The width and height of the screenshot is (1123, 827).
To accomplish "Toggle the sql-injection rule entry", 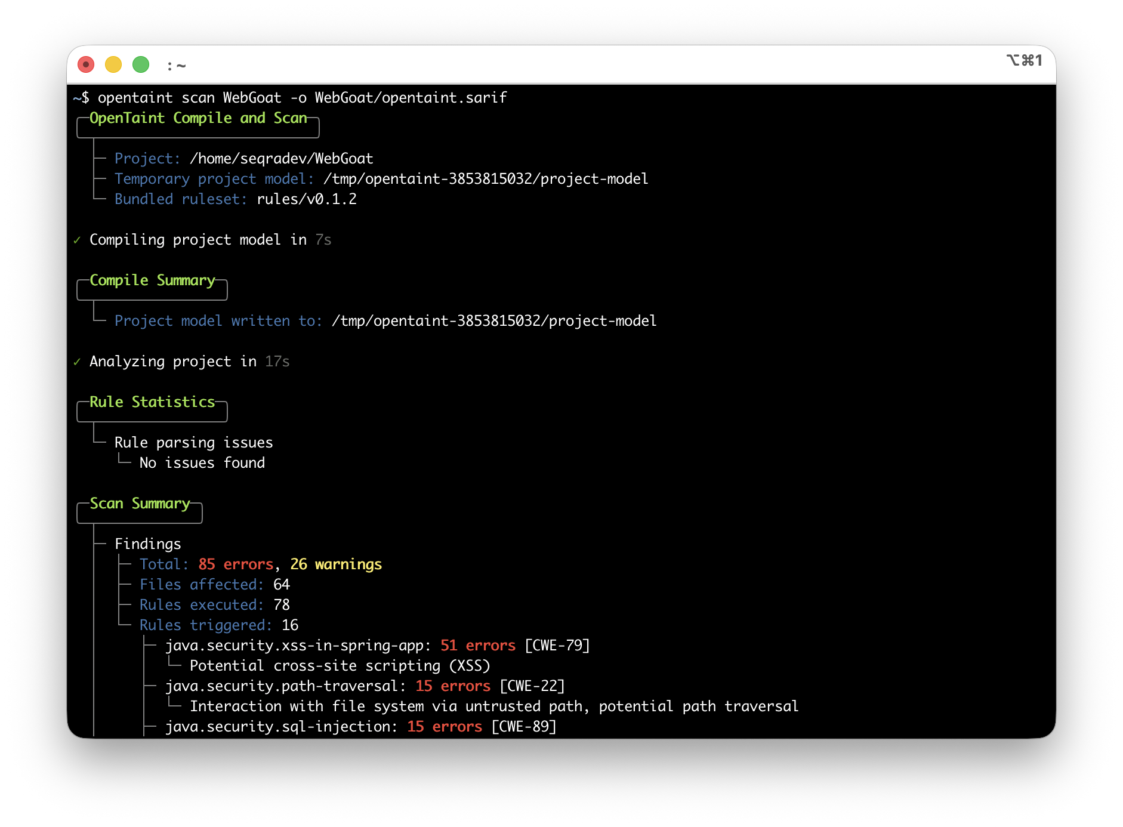I will (x=279, y=726).
